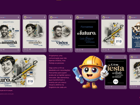Screen dimensions: 140x105
Task: Like the mascot 'Capa' post
Action: pos(129,50)
